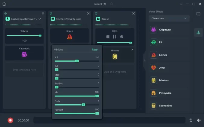Choose Chipmunk from Voice Effects list

[x=169, y=30]
